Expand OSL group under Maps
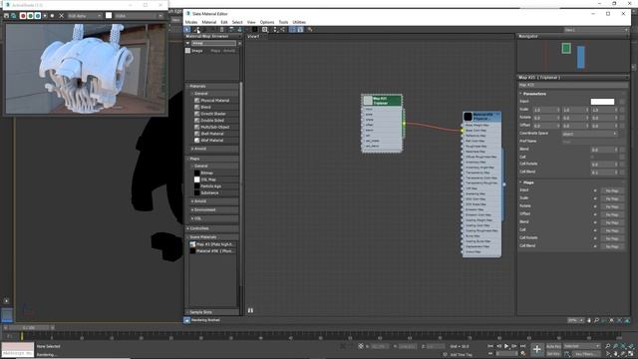Viewport: 638px width, 359px height. (192, 218)
